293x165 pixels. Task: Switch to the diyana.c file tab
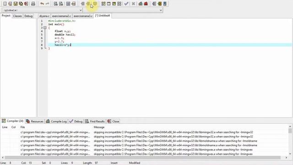(x=44, y=16)
